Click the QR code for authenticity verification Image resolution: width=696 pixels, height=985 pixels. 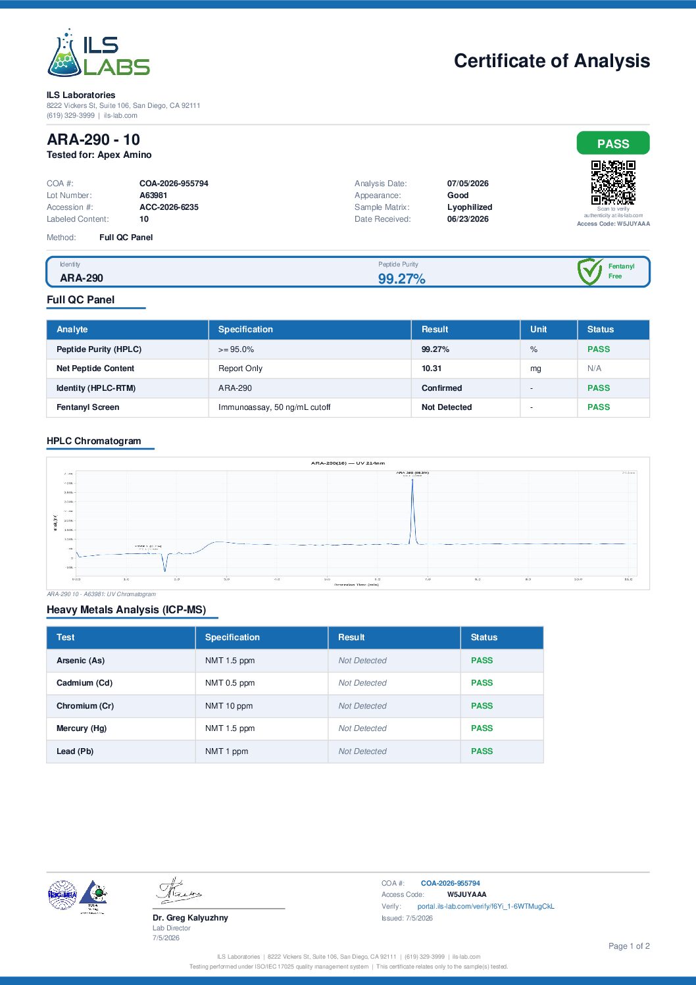tap(613, 182)
